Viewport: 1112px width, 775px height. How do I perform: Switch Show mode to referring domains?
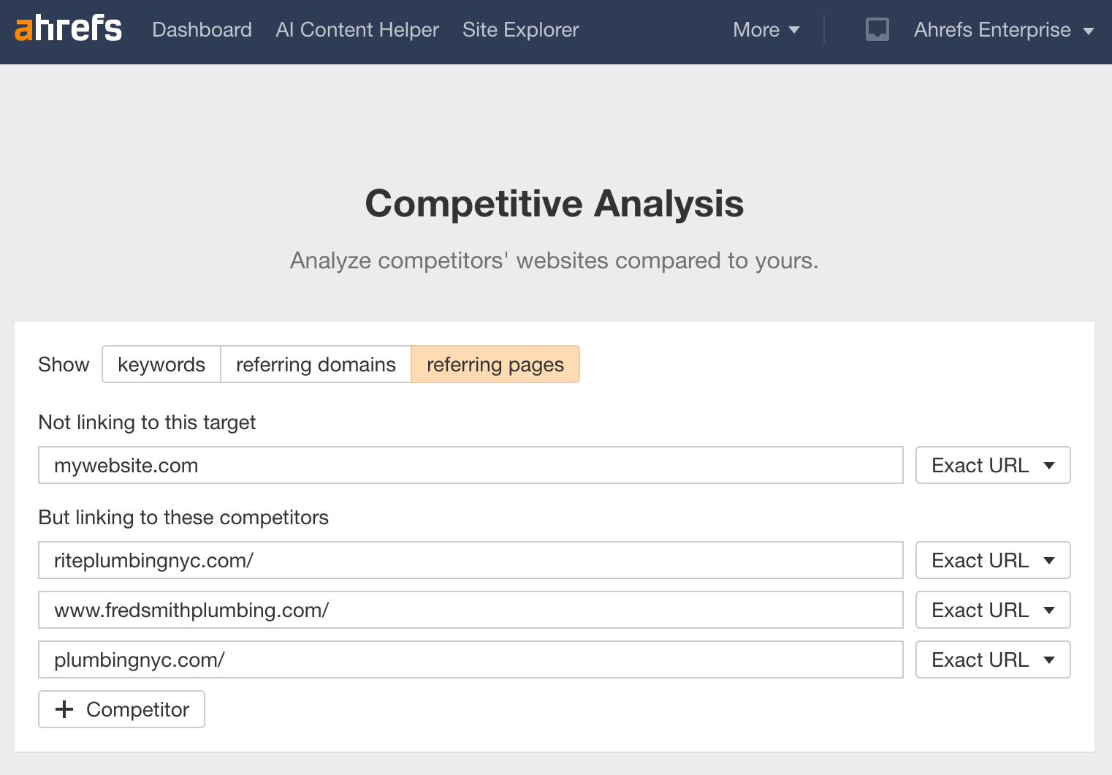pyautogui.click(x=315, y=364)
